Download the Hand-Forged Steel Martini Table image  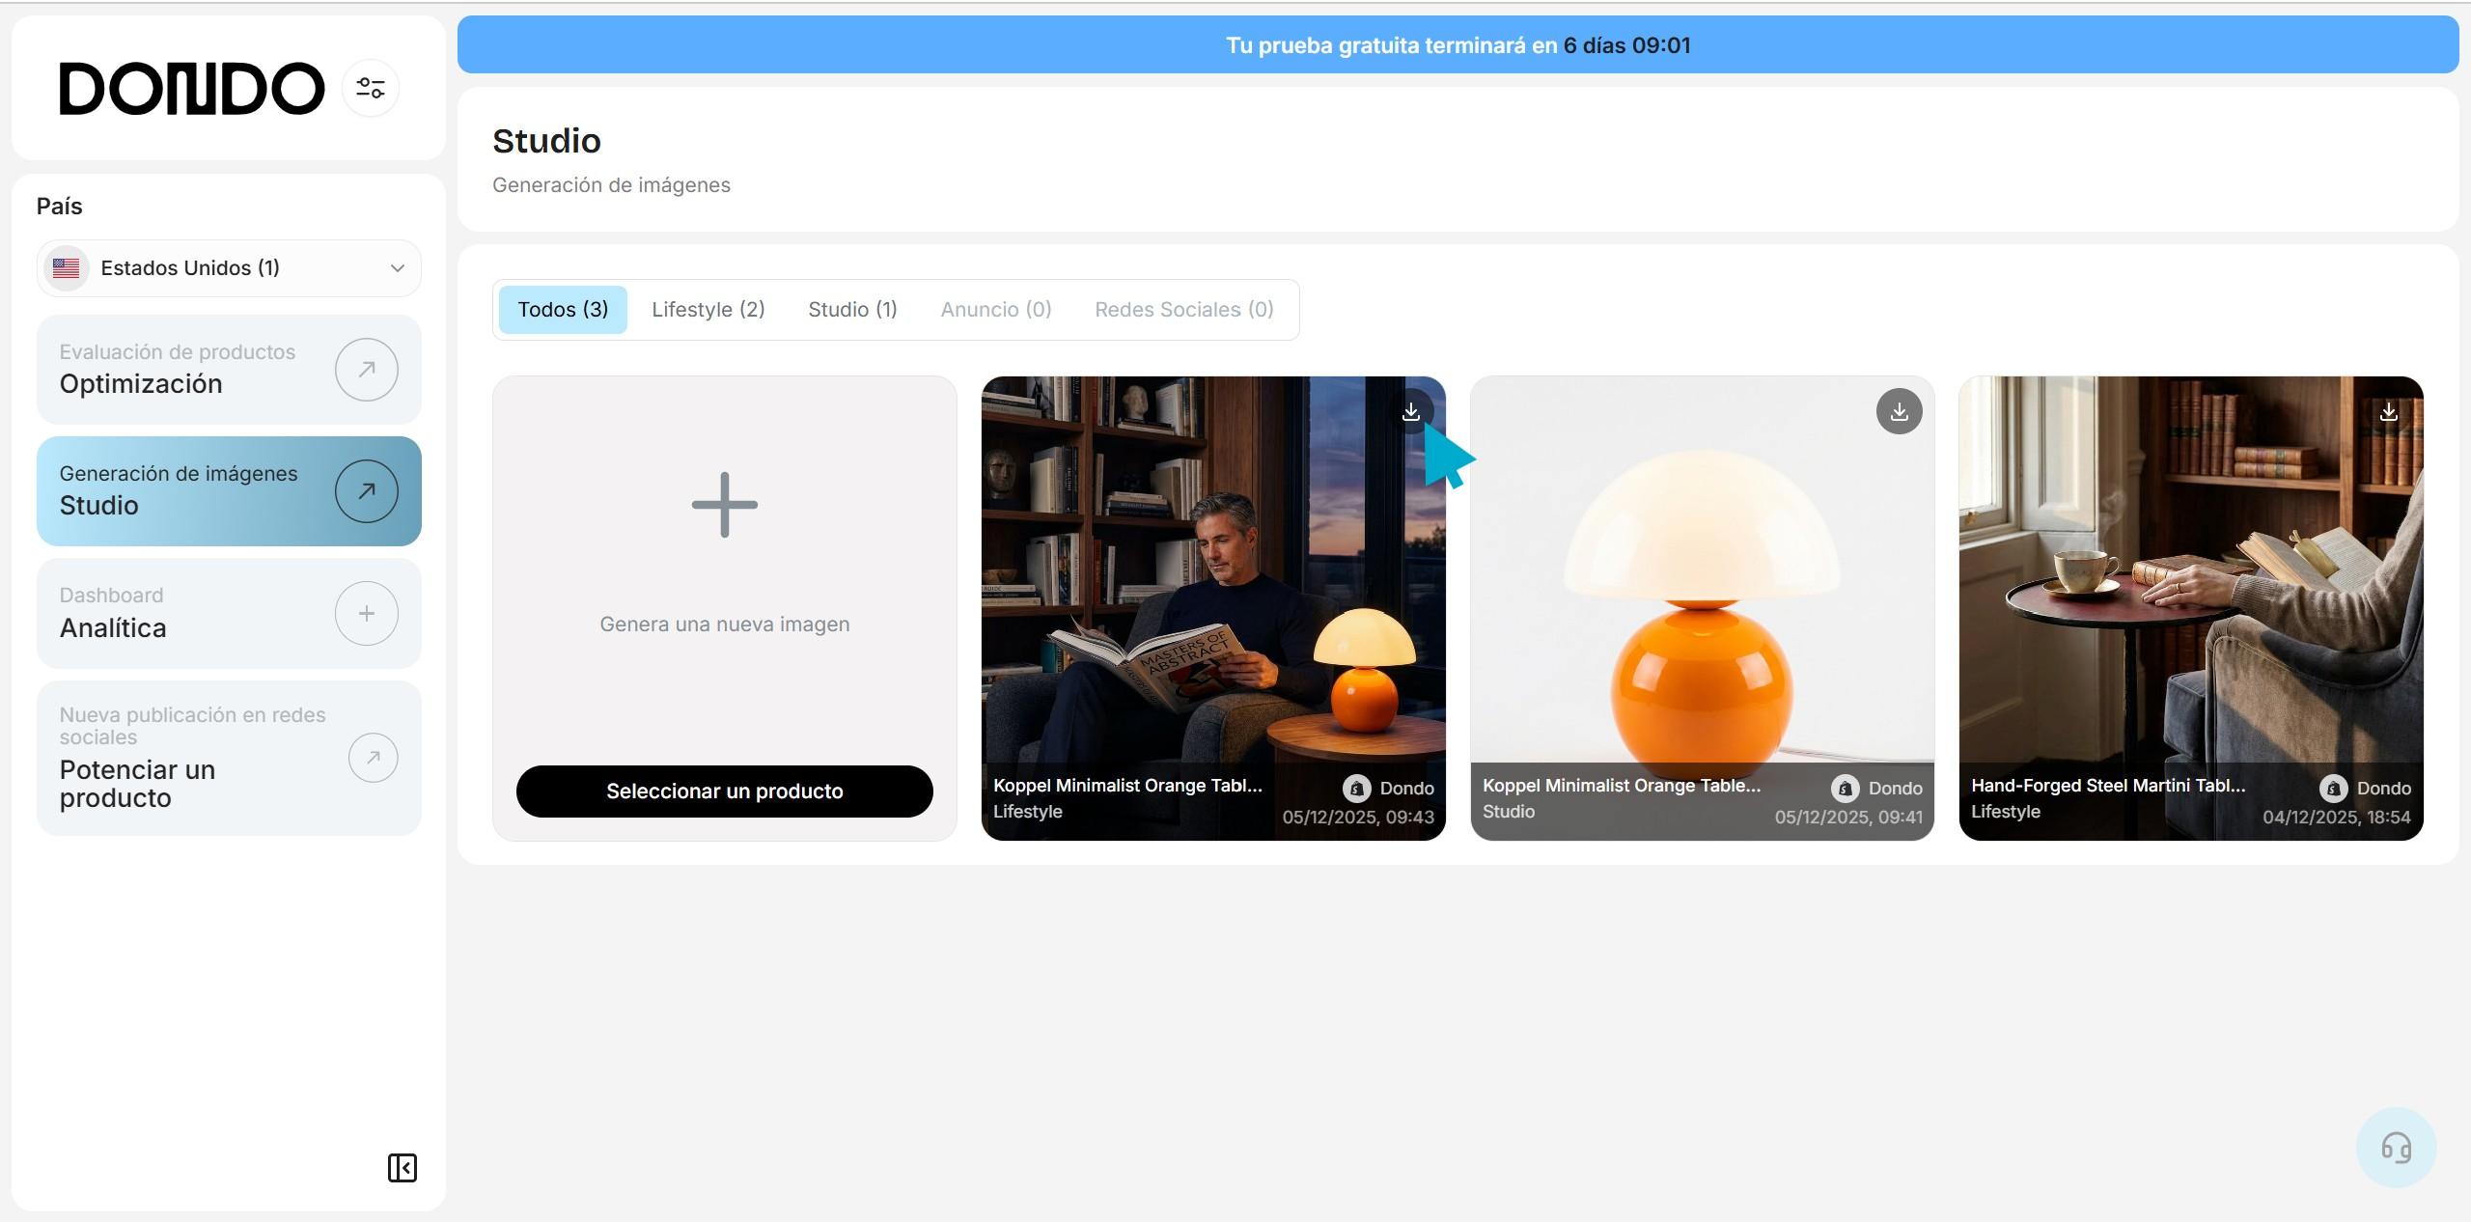[2388, 412]
